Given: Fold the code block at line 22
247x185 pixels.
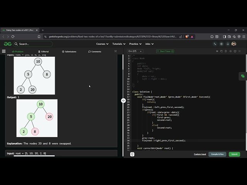Looking at the screenshot, I should 130,110.
